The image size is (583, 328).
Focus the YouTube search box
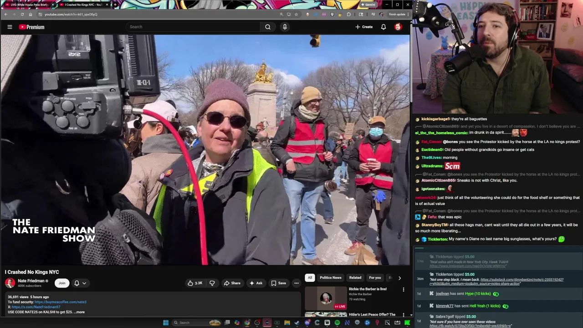click(194, 27)
